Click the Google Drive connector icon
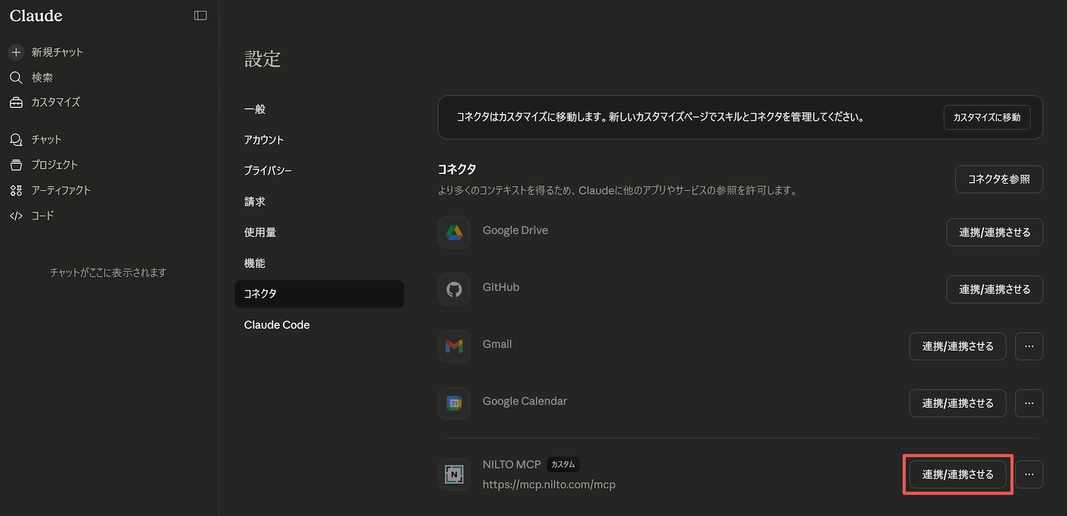 [454, 232]
